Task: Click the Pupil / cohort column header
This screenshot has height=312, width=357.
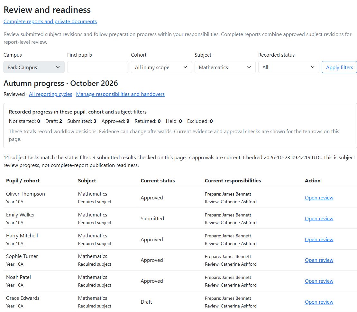Action: (23, 180)
